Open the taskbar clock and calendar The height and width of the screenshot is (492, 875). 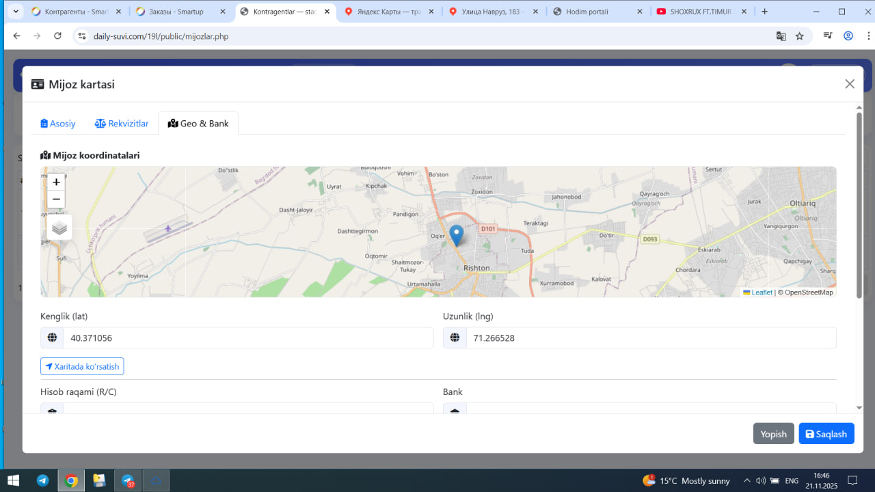(x=822, y=480)
